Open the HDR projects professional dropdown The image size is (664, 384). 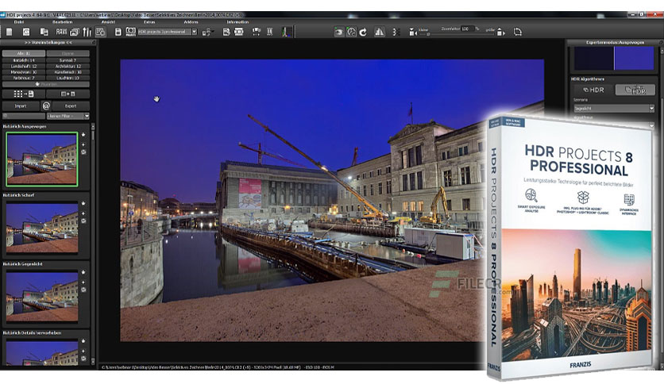[168, 32]
